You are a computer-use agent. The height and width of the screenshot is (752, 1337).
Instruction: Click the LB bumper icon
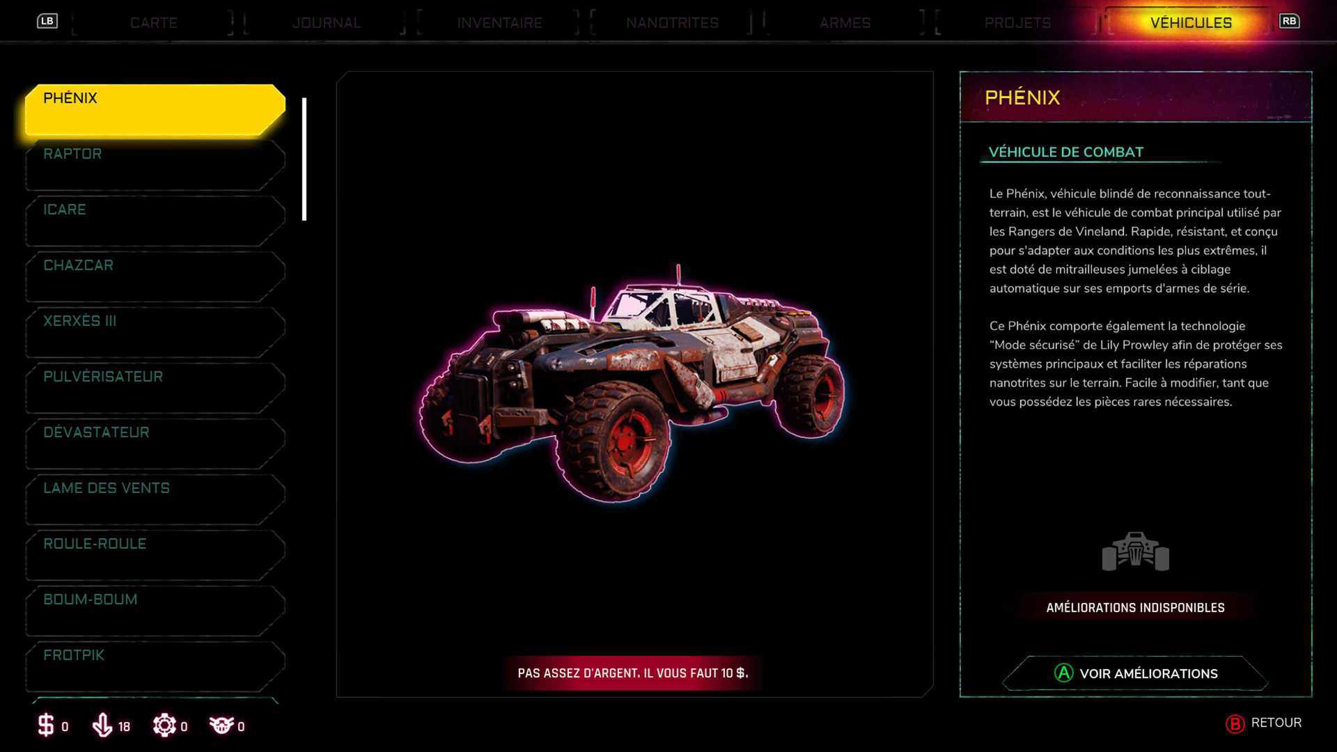[47, 21]
